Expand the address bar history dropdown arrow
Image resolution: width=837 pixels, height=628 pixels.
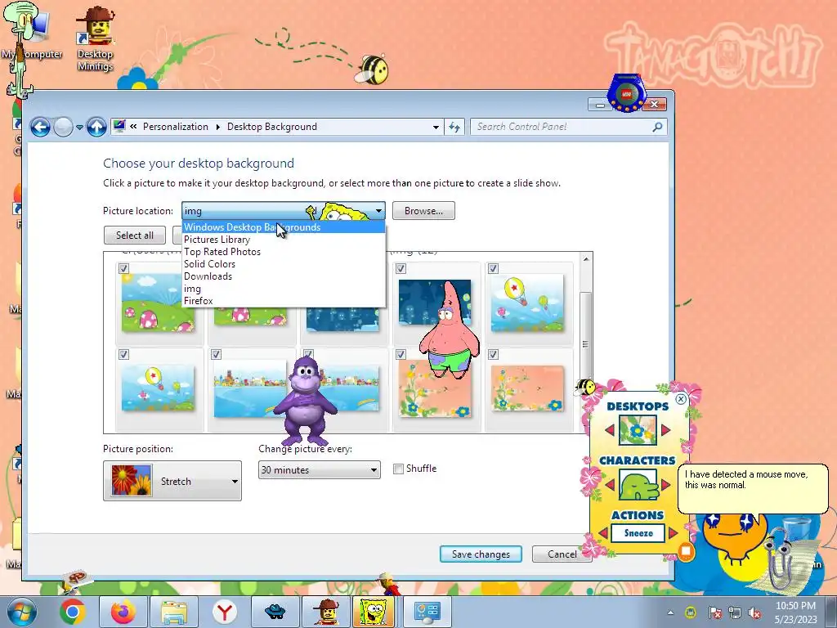[436, 127]
